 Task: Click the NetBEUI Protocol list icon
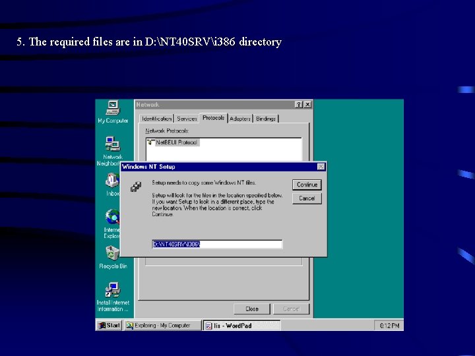tap(151, 142)
